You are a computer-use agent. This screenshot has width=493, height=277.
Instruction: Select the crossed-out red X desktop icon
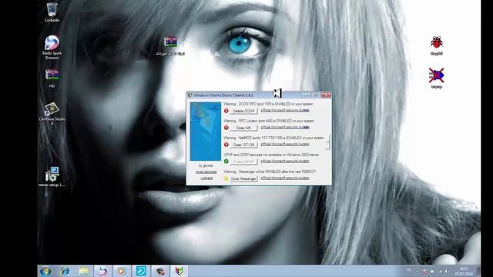(x=437, y=78)
